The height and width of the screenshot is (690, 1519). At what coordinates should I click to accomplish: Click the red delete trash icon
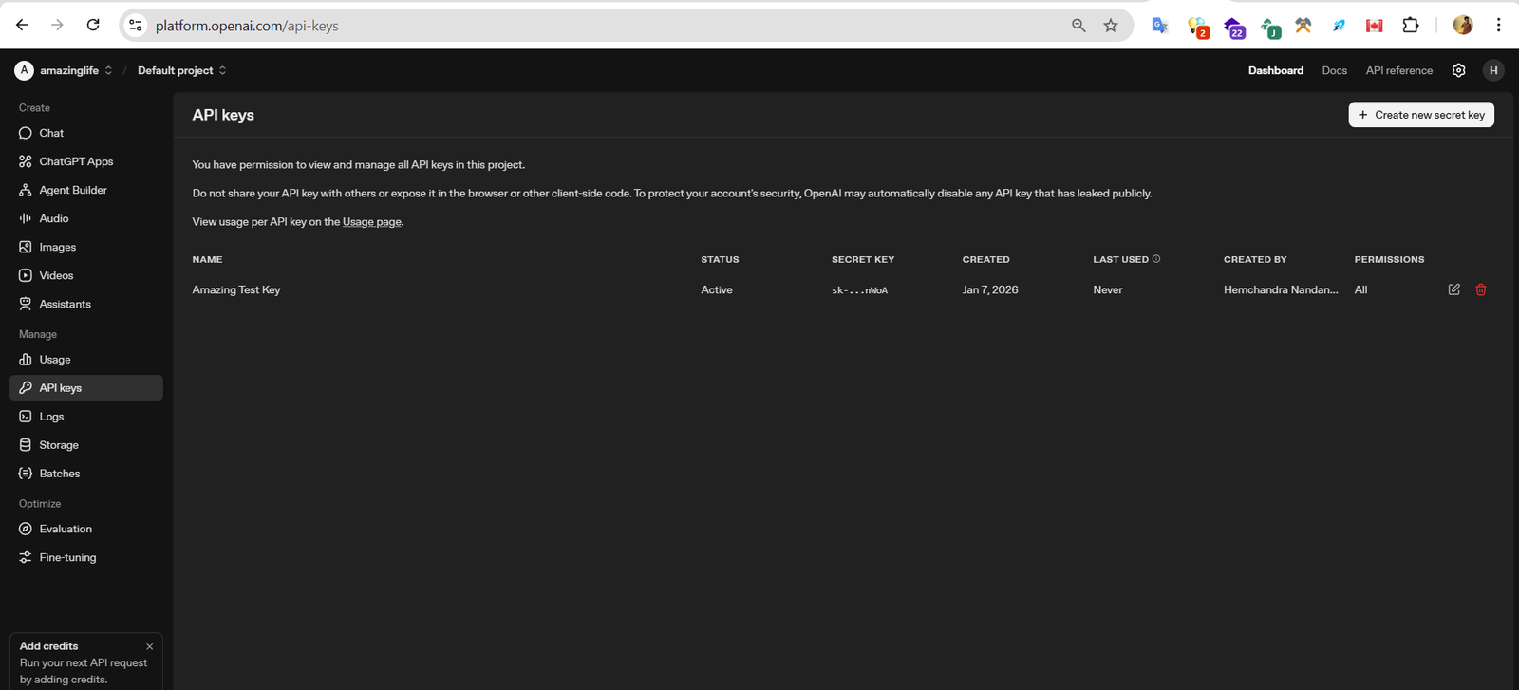tap(1480, 289)
